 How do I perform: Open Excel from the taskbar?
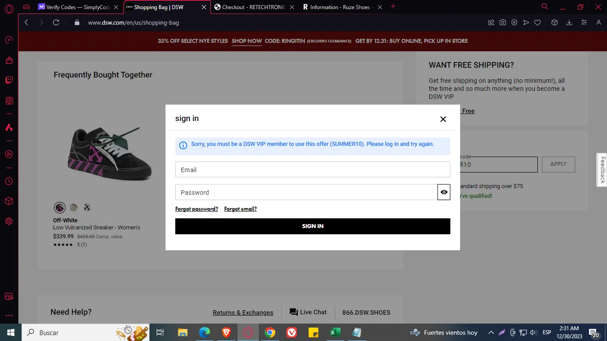(335, 333)
